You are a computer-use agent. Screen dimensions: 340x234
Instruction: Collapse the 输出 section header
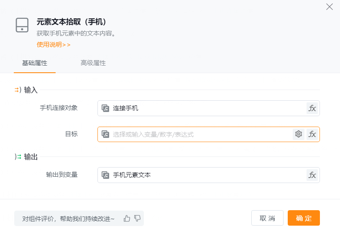(27, 157)
